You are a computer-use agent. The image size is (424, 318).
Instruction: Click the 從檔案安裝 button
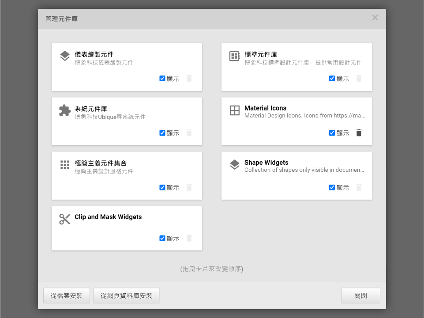(x=66, y=295)
